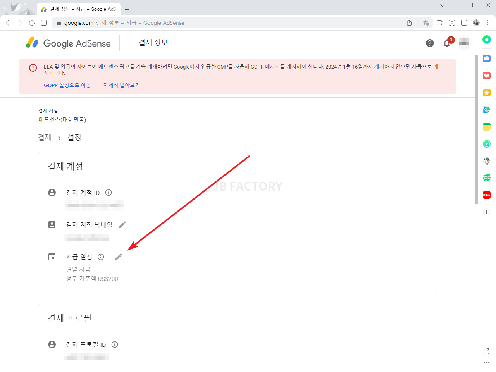Screen dimensions: 496x372
Task: Edit the 결제 계정 닉네임 pencil icon
Action: [122, 225]
